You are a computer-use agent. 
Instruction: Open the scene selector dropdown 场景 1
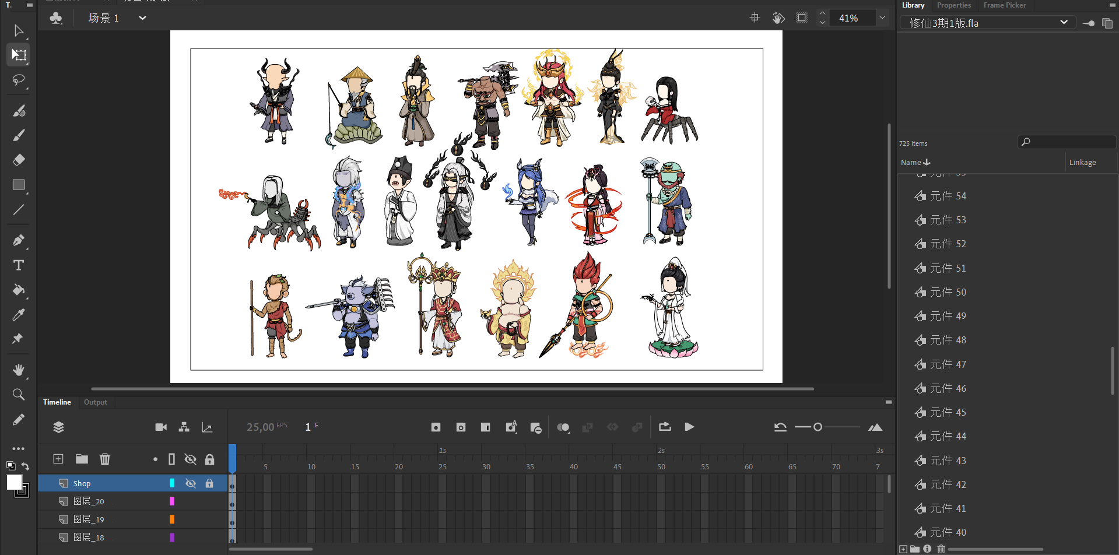[142, 18]
